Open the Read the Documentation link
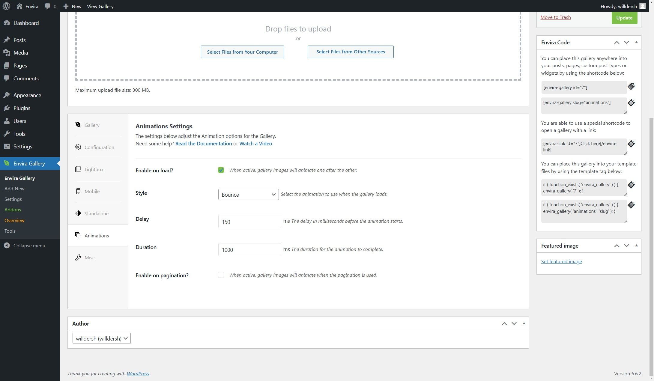The height and width of the screenshot is (381, 654). coord(204,144)
